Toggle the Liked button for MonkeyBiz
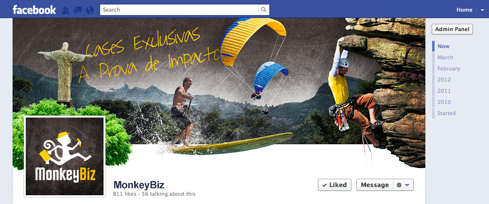Viewport: 489px width, 204px height. pos(334,185)
